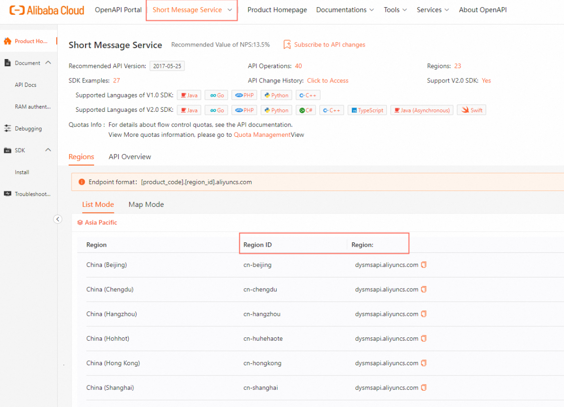Click the Debugging sliders icon
The width and height of the screenshot is (564, 407).
(x=8, y=128)
